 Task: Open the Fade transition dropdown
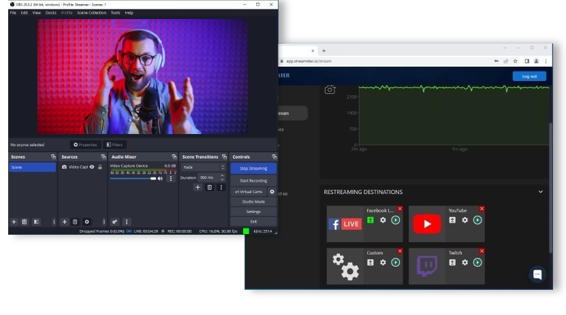[x=203, y=167]
